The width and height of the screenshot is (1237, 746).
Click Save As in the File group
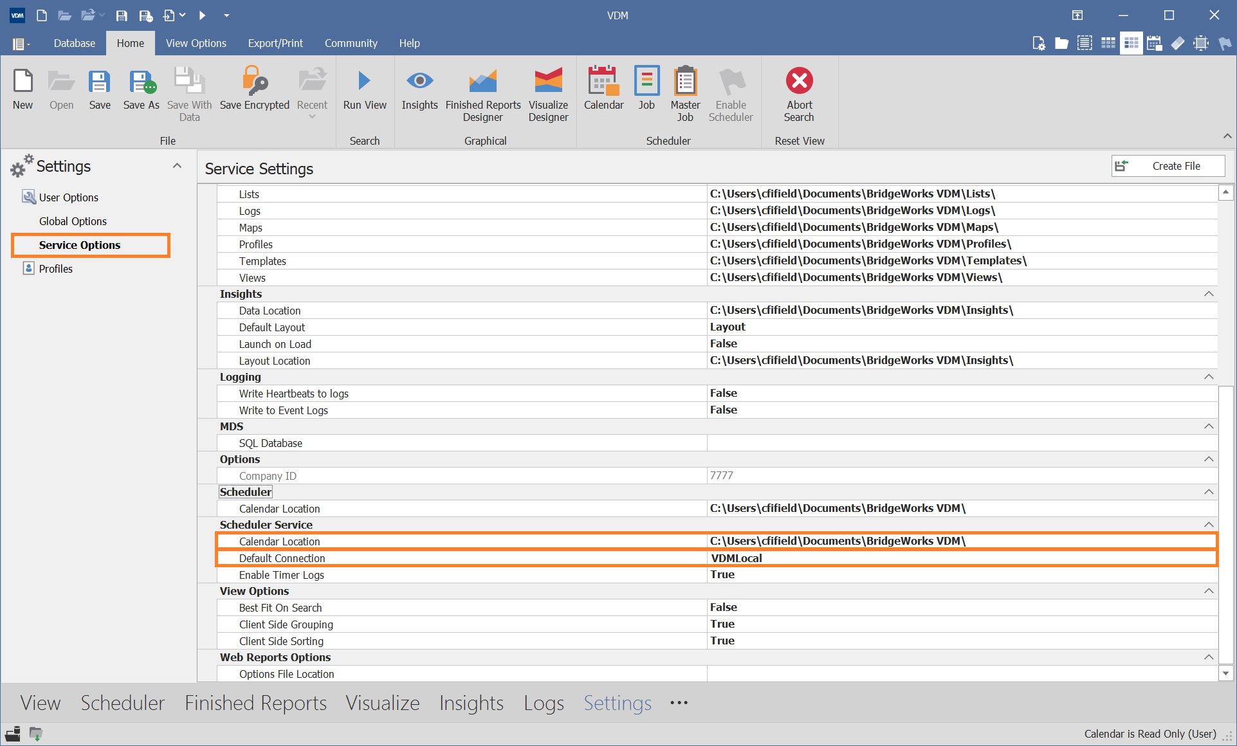pos(141,89)
